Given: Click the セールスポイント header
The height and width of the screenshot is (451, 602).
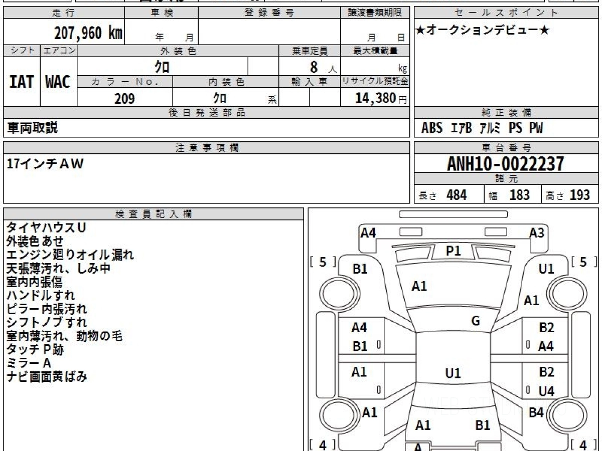Looking at the screenshot, I should [507, 13].
